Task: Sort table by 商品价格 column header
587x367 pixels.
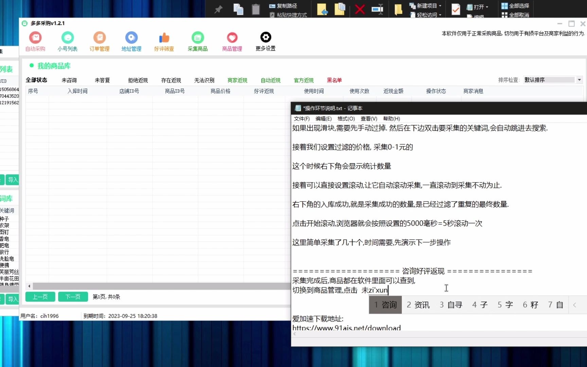Action: 220,91
